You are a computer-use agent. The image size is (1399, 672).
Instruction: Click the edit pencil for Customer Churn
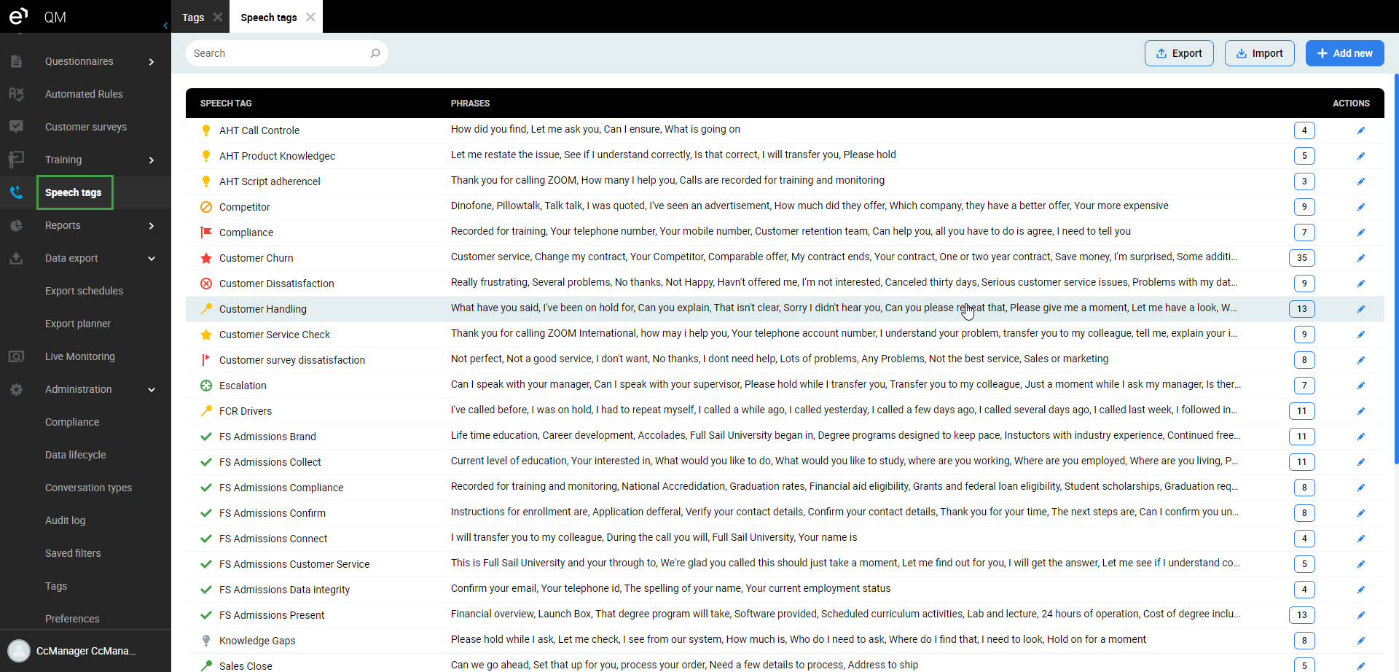click(1360, 258)
